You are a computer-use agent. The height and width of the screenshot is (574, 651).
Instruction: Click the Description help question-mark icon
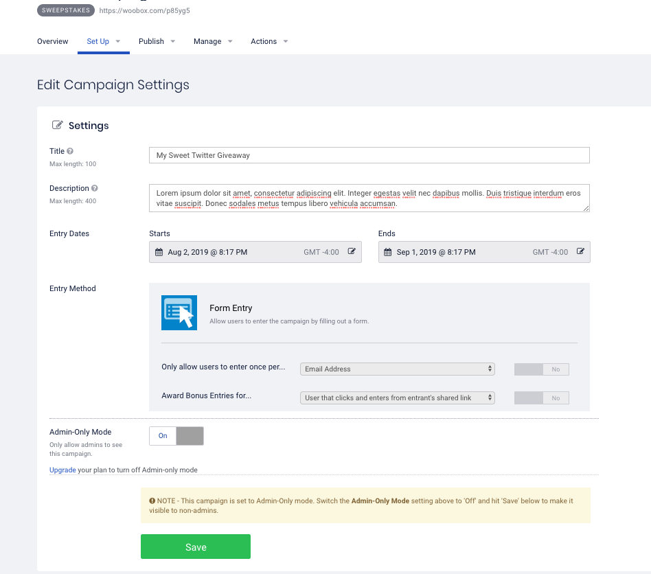click(x=95, y=188)
